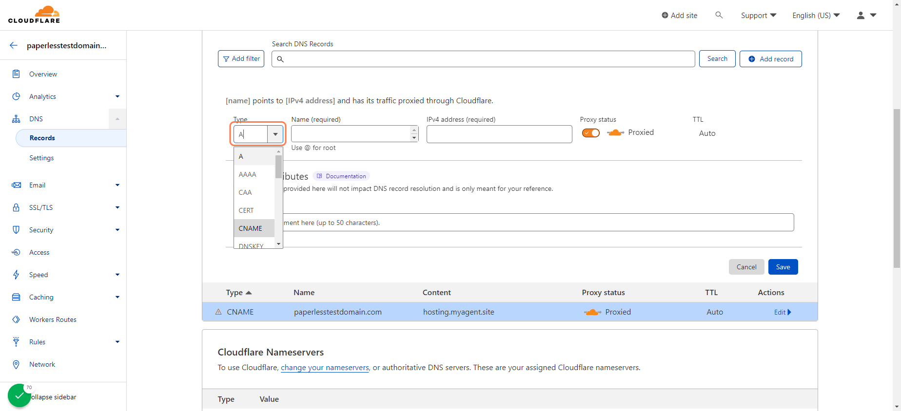
Task: Click the Caching drive icon
Action: point(16,297)
